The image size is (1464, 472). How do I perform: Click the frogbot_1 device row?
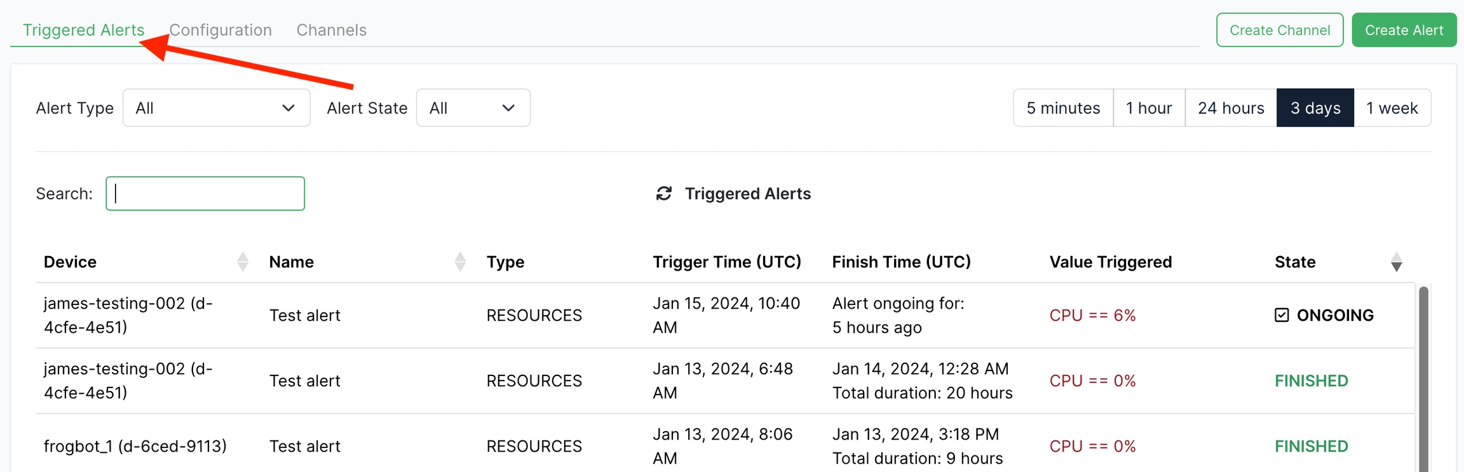tap(135, 446)
